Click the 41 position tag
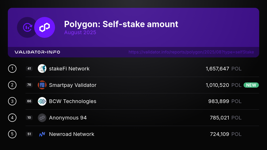Image resolution: width=267 pixels, height=150 pixels. tap(29, 69)
